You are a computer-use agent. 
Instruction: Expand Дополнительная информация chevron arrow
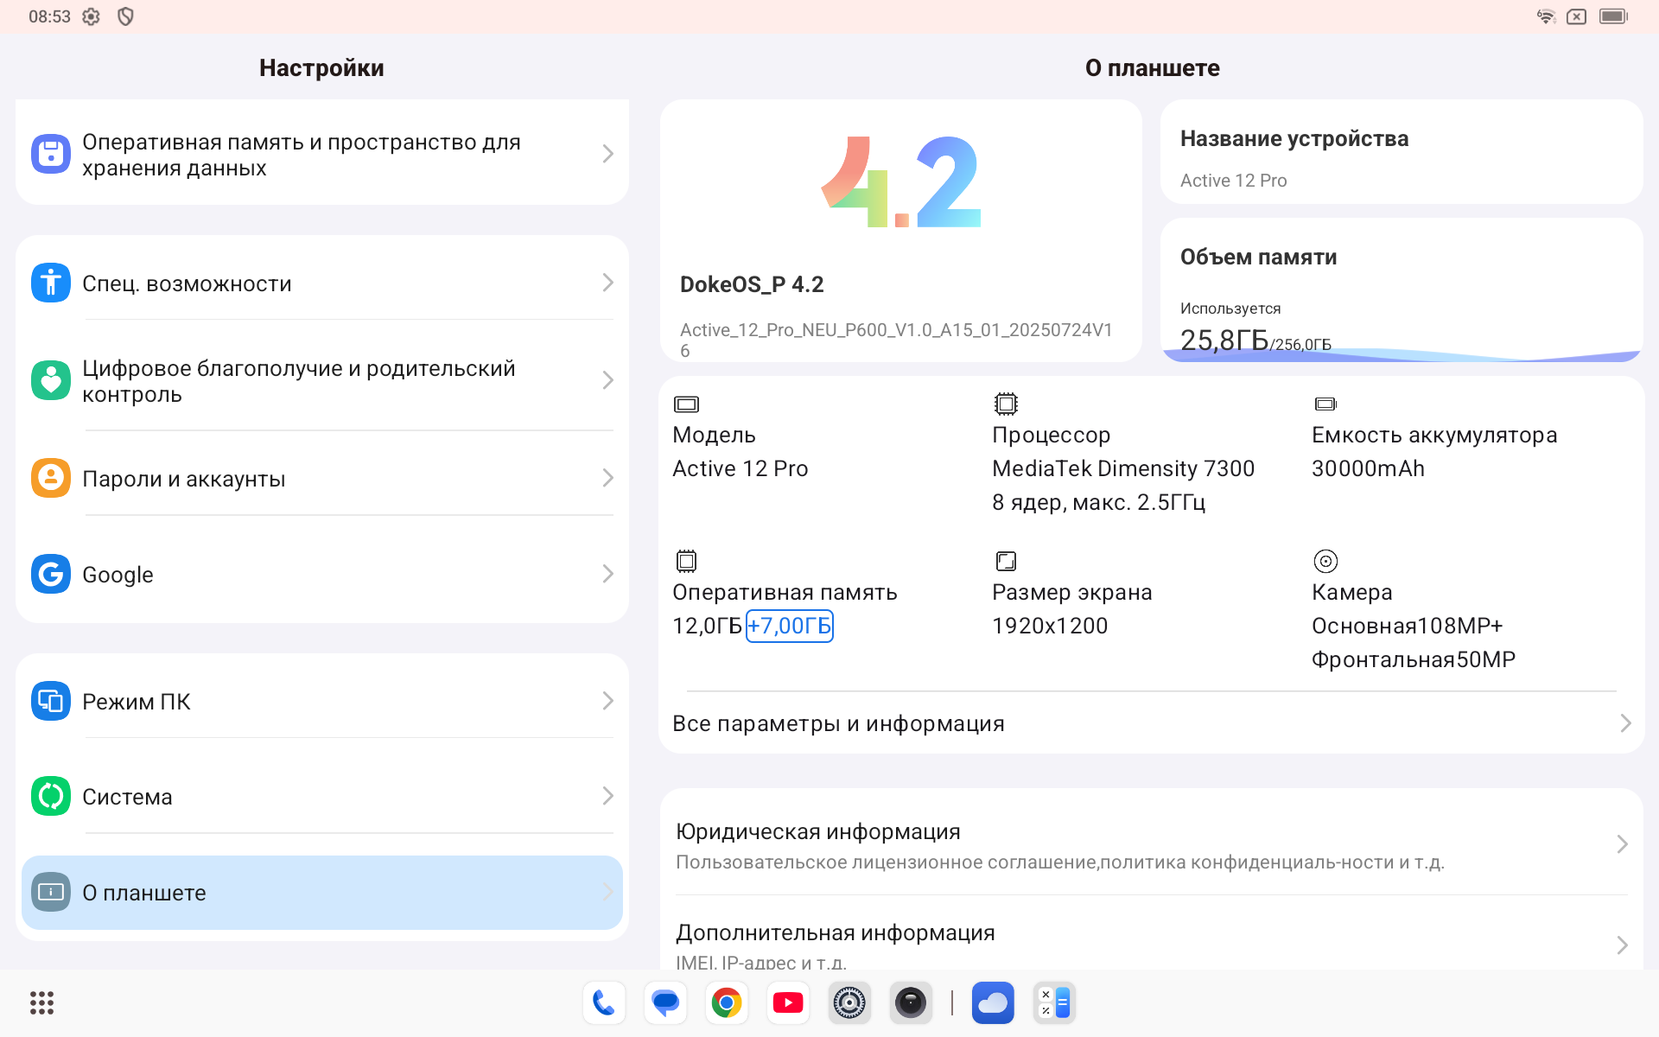1622,945
